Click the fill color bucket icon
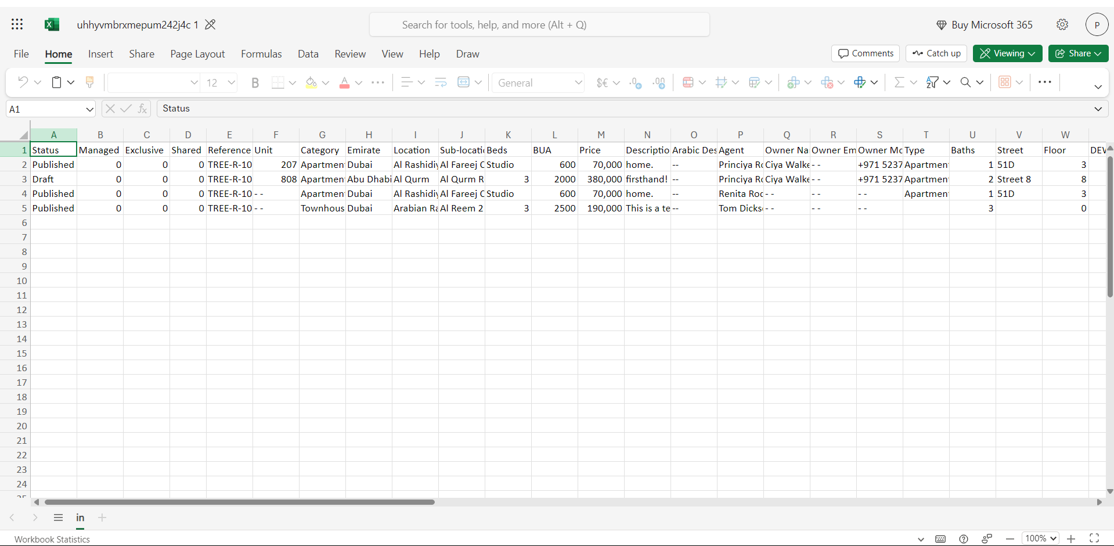The height and width of the screenshot is (546, 1114). 311,82
